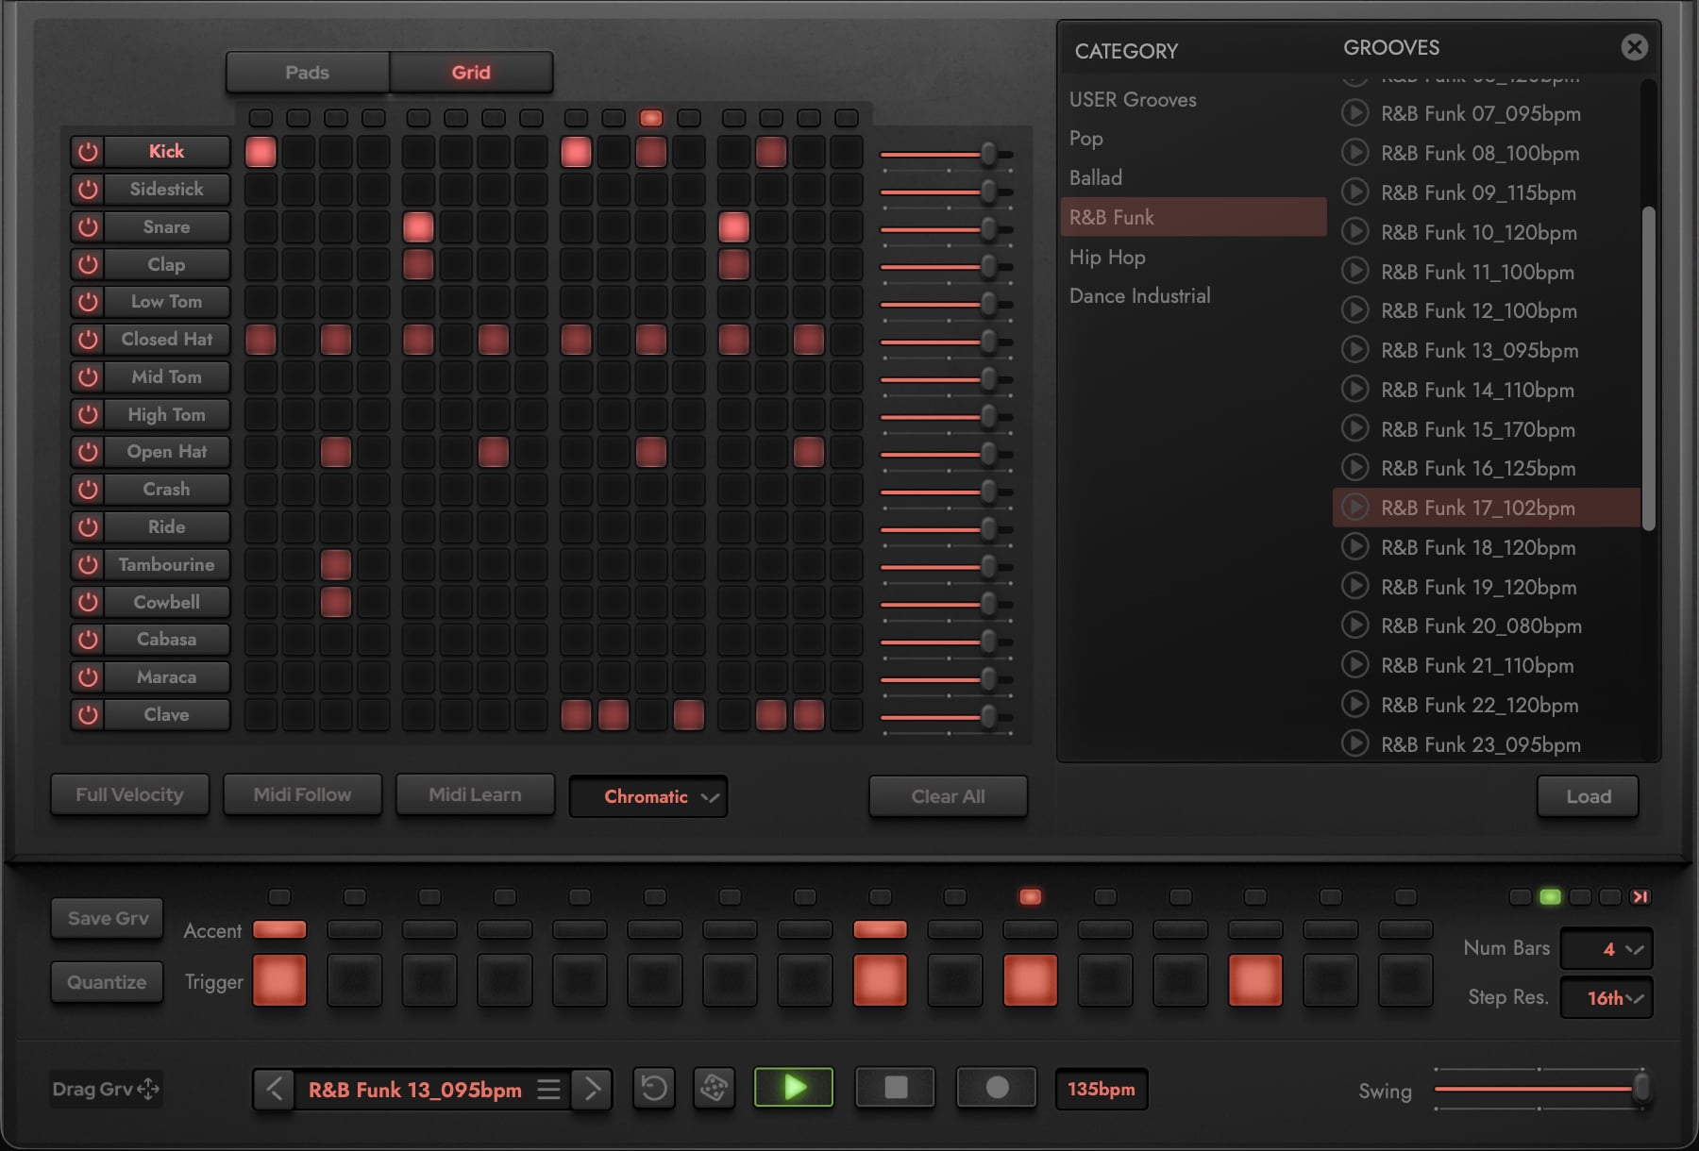The height and width of the screenshot is (1151, 1699).
Task: Open the Num Bars dropdown
Action: (x=1606, y=949)
